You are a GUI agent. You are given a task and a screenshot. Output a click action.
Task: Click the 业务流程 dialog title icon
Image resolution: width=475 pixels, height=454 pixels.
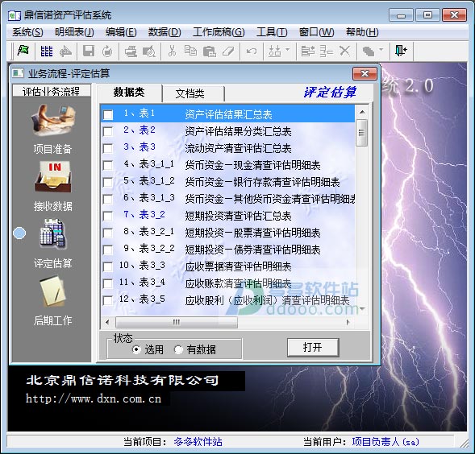coord(18,73)
